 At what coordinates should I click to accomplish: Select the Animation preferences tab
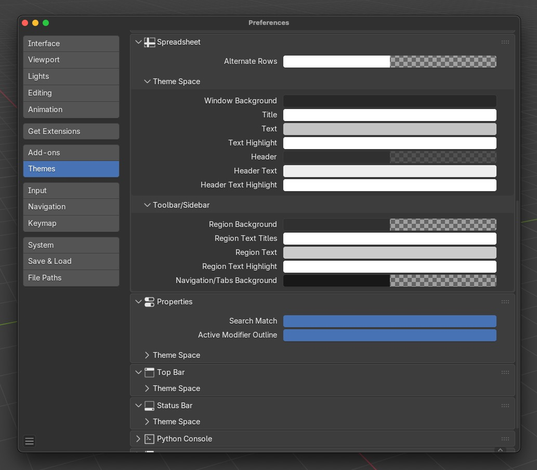[71, 110]
